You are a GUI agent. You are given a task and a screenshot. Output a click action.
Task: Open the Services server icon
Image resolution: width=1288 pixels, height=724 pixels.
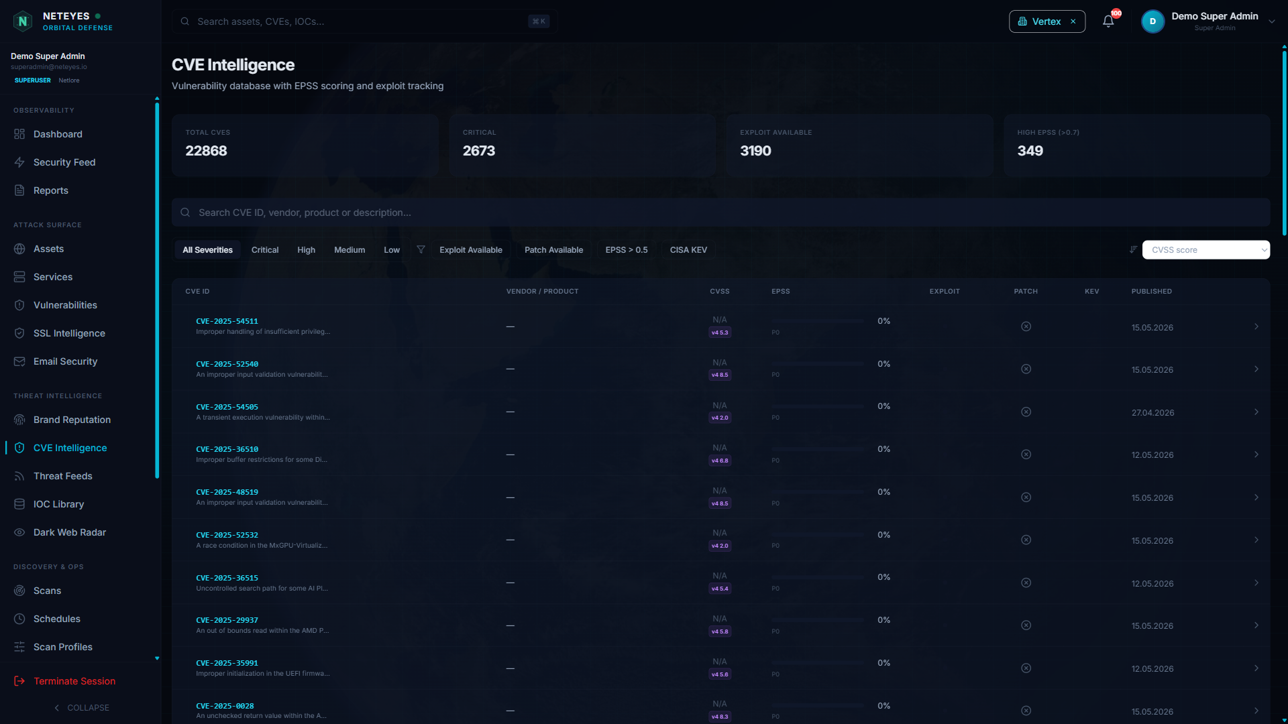pos(19,277)
